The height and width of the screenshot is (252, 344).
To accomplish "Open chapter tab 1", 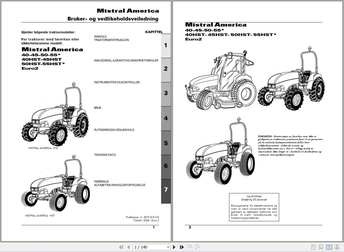I will [166, 45].
